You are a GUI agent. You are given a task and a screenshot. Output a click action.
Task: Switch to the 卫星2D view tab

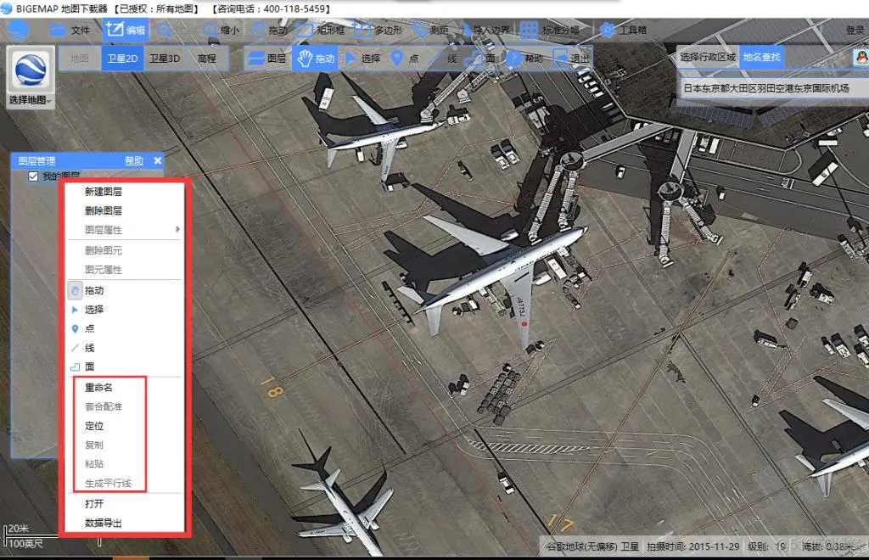[122, 59]
